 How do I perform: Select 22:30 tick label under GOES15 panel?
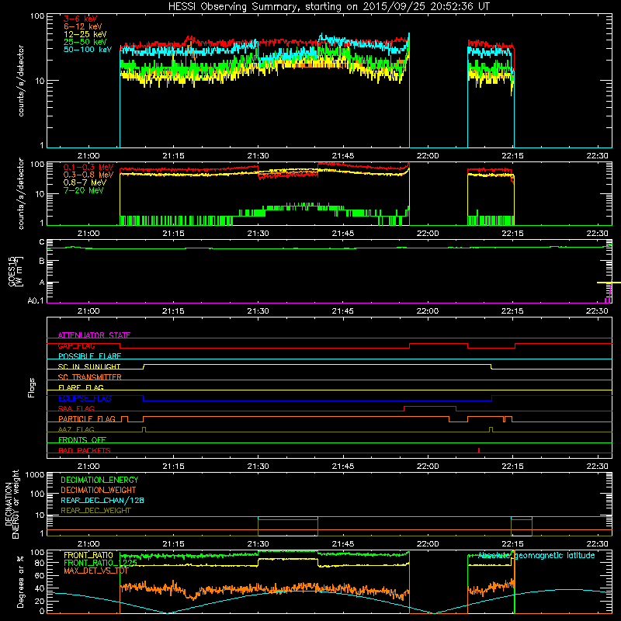click(x=597, y=311)
